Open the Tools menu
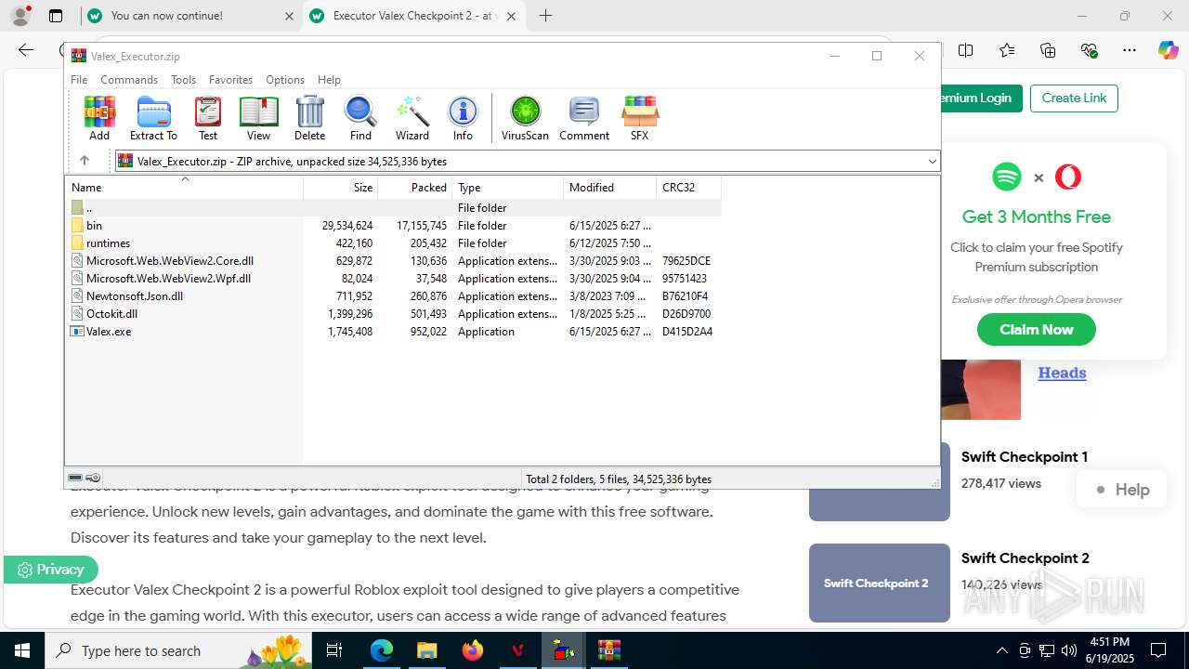This screenshot has width=1189, height=669. click(x=183, y=80)
